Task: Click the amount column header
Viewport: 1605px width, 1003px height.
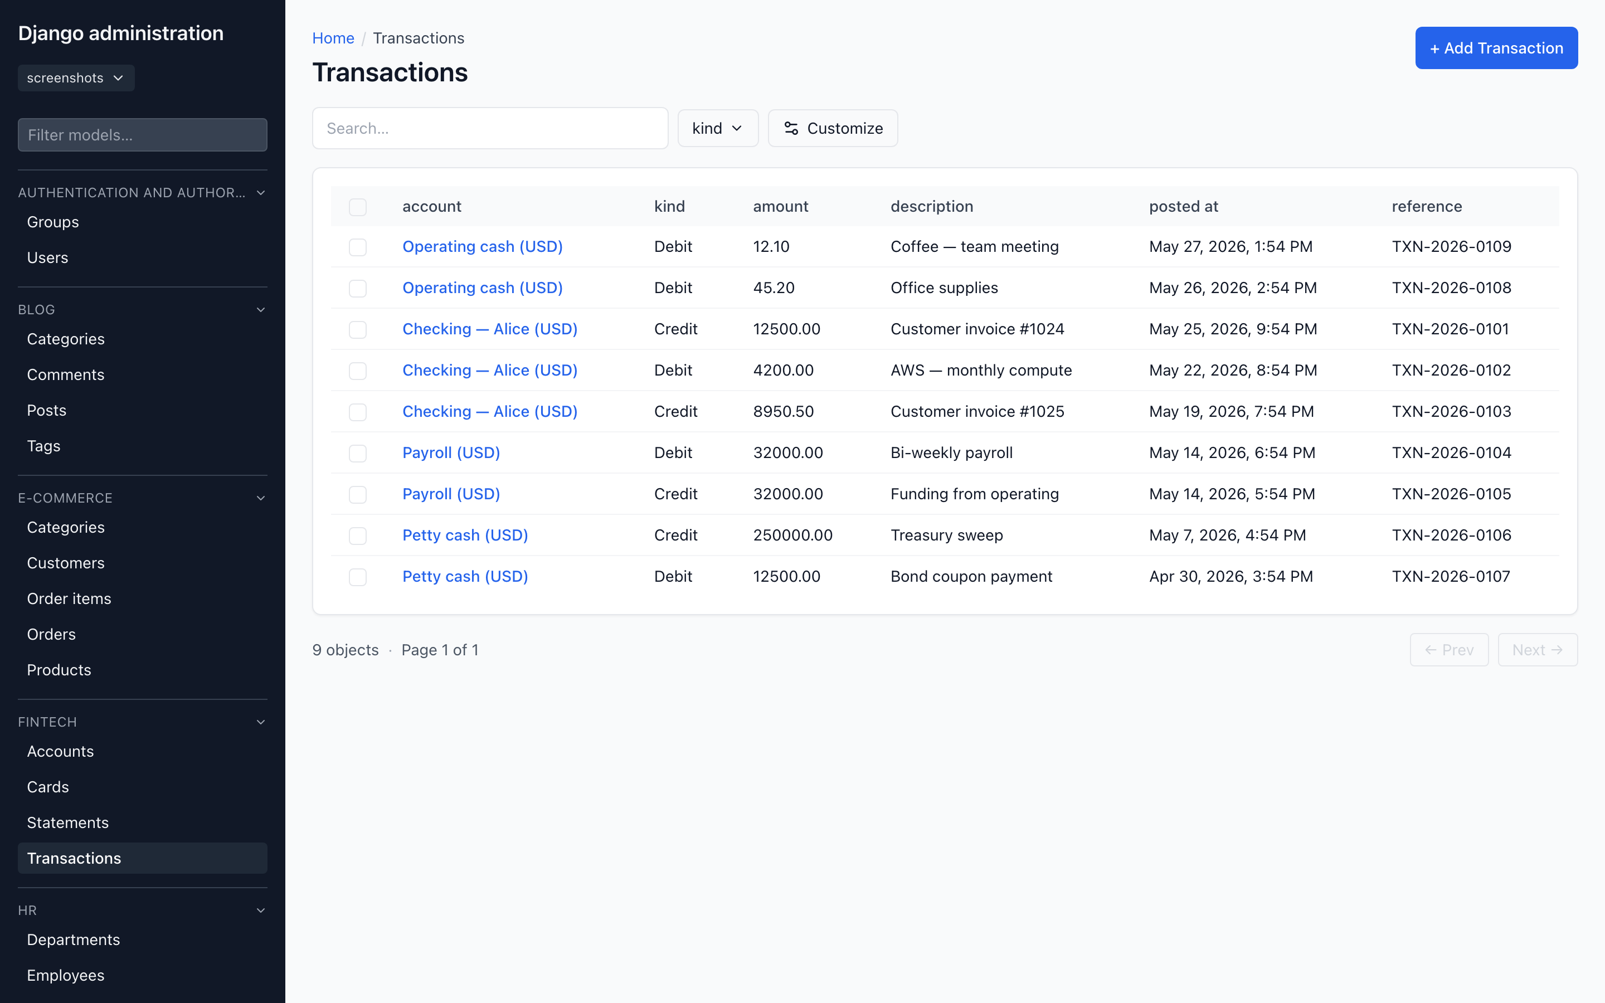Action: click(x=781, y=206)
